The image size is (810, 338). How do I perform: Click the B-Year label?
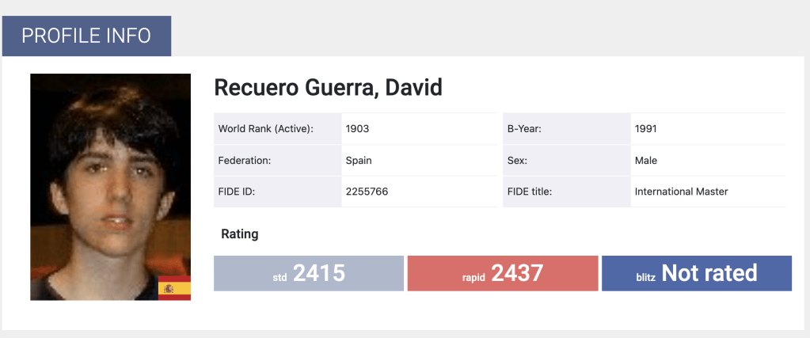[x=523, y=129]
